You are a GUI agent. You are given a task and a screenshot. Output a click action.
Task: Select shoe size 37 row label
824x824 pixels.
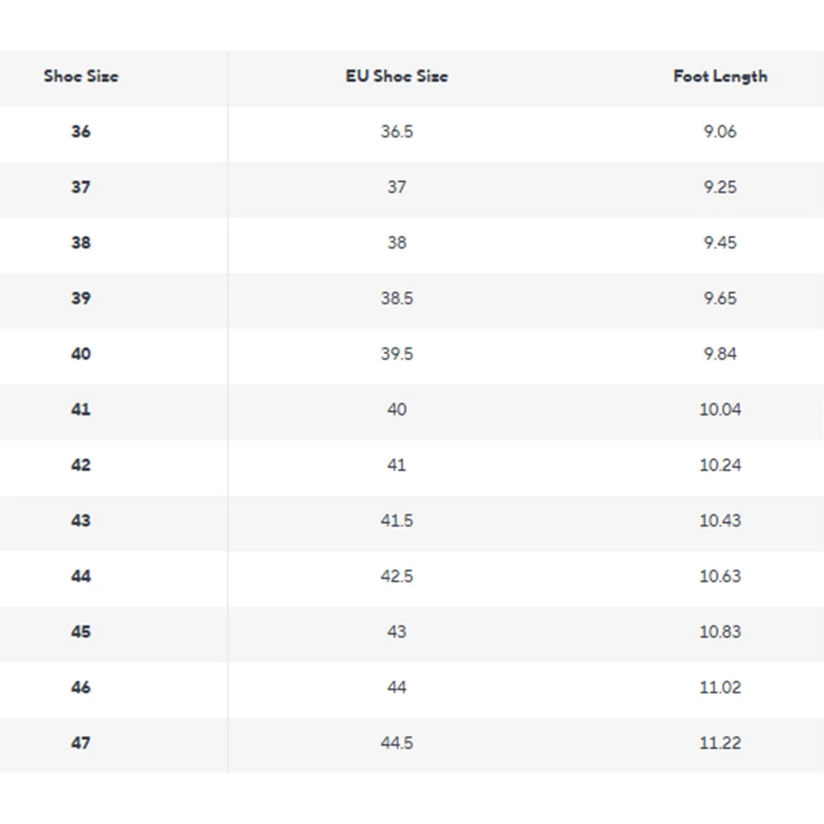[x=81, y=187]
